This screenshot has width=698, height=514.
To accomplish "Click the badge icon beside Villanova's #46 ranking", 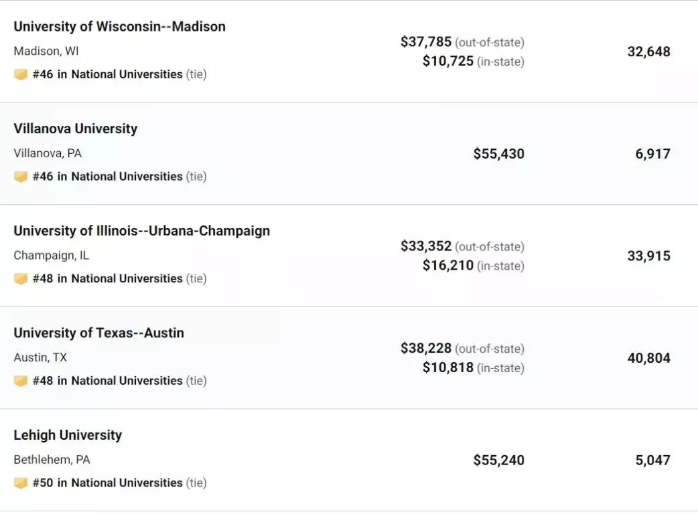I will point(21,177).
